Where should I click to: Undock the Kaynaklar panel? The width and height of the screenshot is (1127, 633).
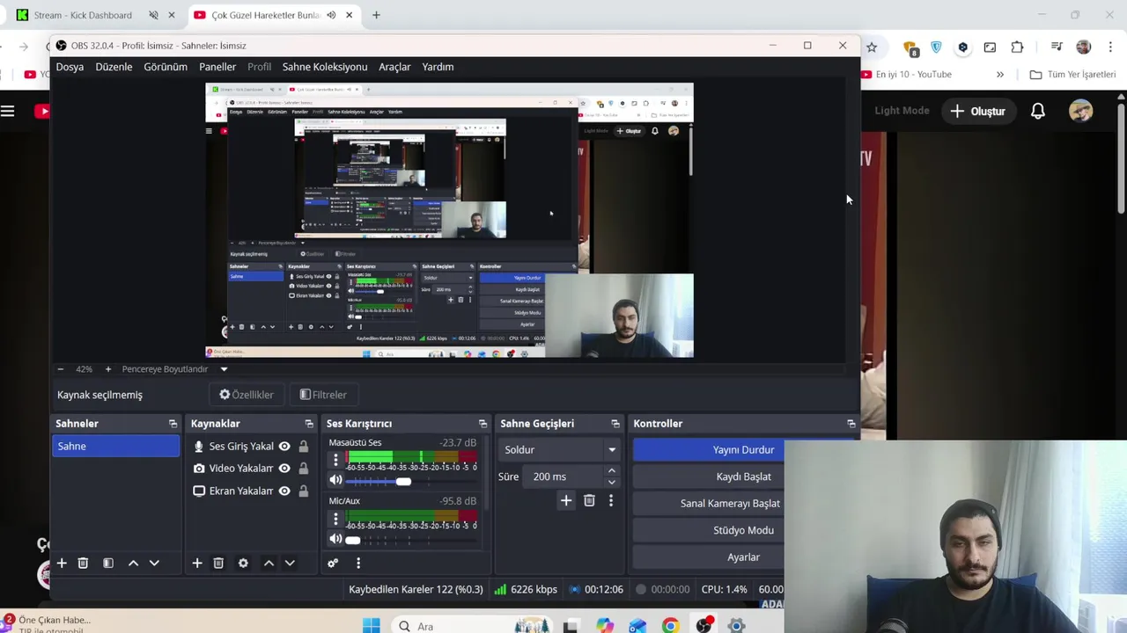(309, 424)
